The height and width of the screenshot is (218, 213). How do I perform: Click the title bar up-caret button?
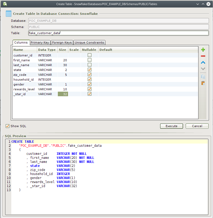[x=203, y=4]
